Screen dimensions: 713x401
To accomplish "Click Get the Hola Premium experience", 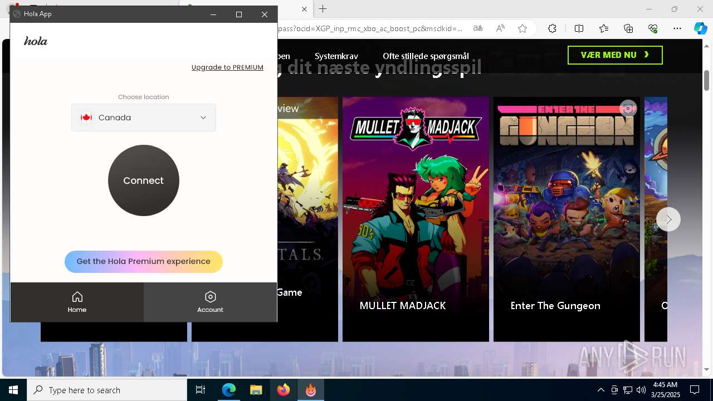I will tap(143, 261).
